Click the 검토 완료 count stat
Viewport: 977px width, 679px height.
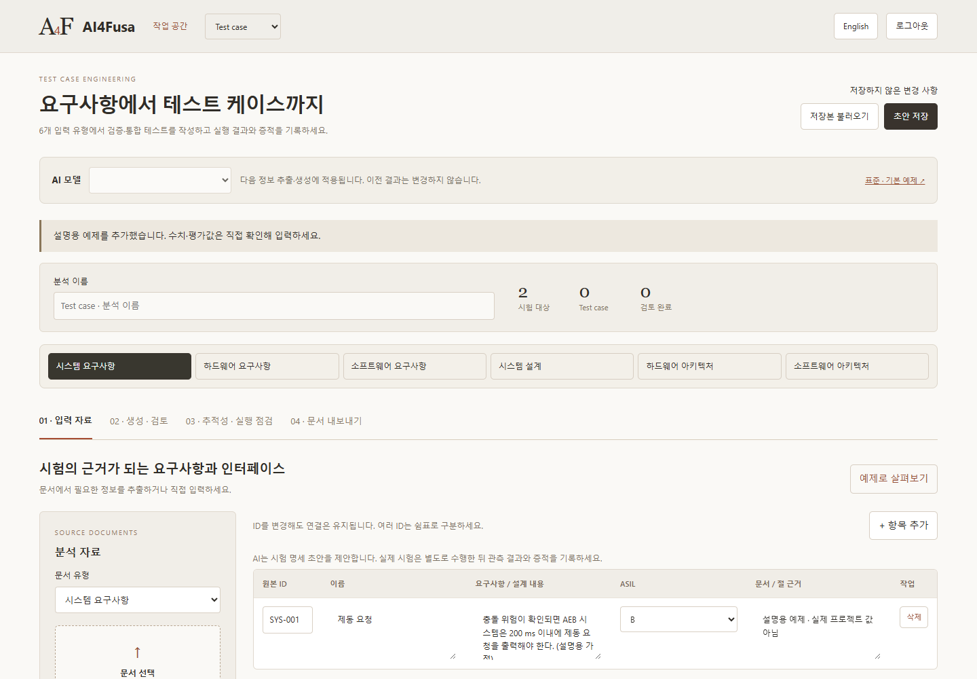[x=655, y=299]
